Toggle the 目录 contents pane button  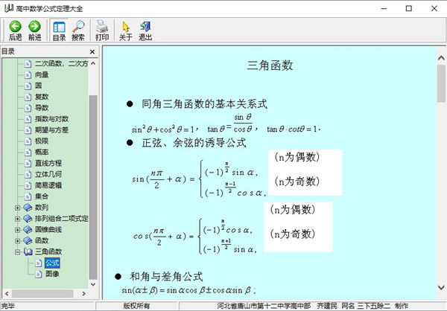59,31
